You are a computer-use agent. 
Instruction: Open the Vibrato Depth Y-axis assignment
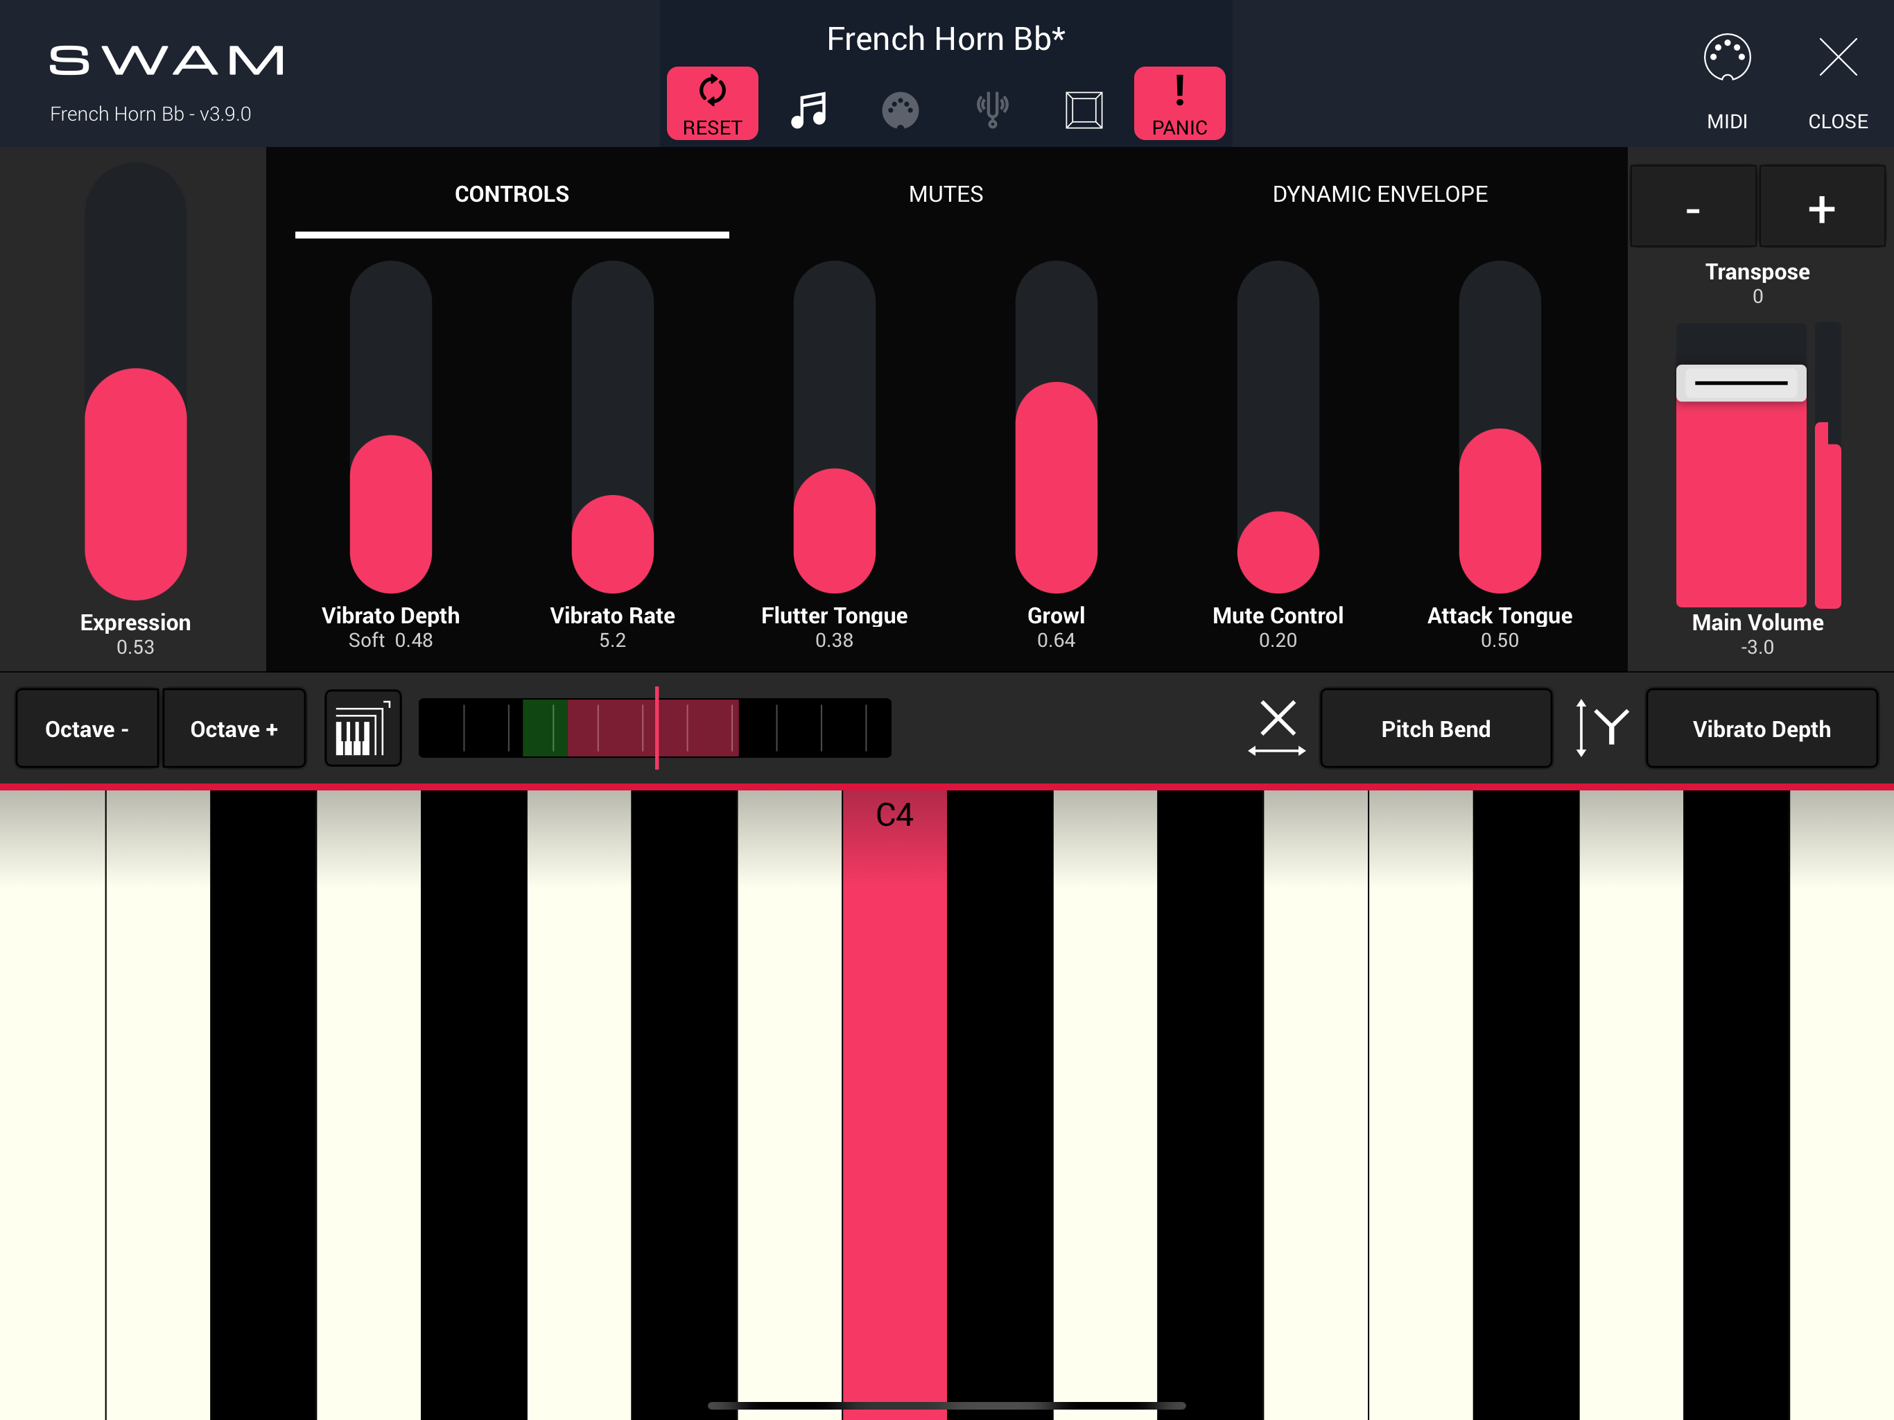click(1762, 729)
